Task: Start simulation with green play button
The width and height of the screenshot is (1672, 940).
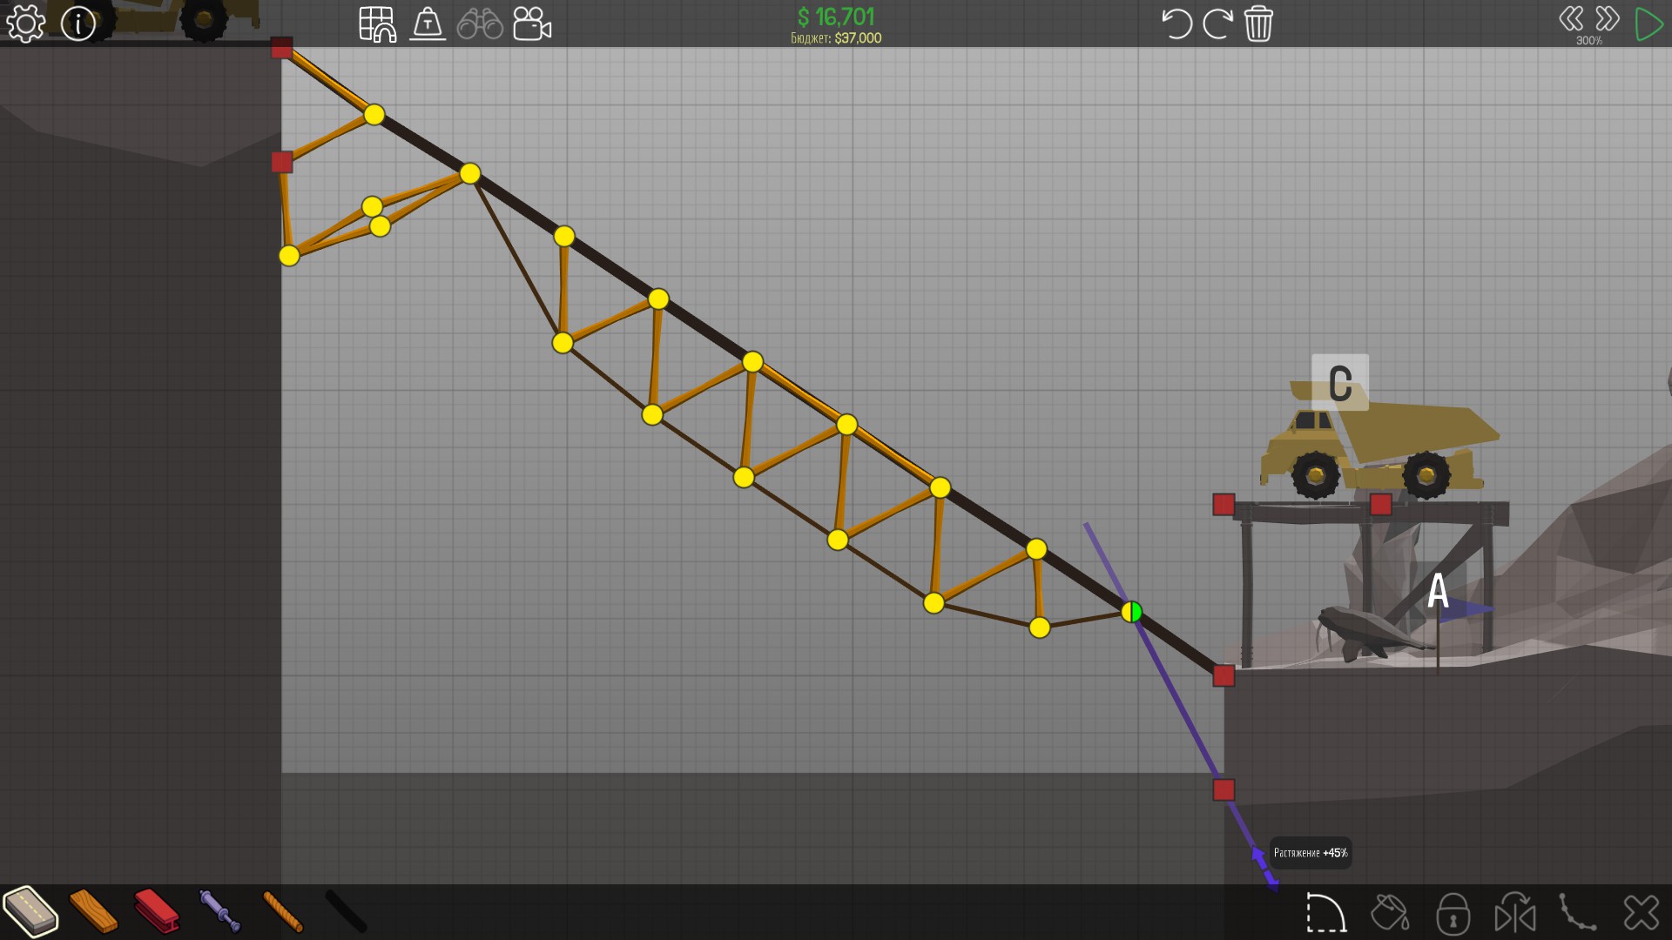Action: coord(1648,23)
